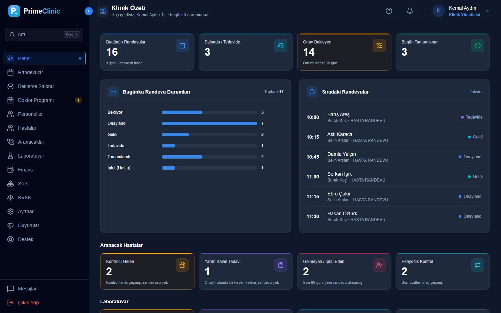The width and height of the screenshot is (501, 313).
Task: Click the Serkan Işık 11:00 appointment
Action: [395, 177]
